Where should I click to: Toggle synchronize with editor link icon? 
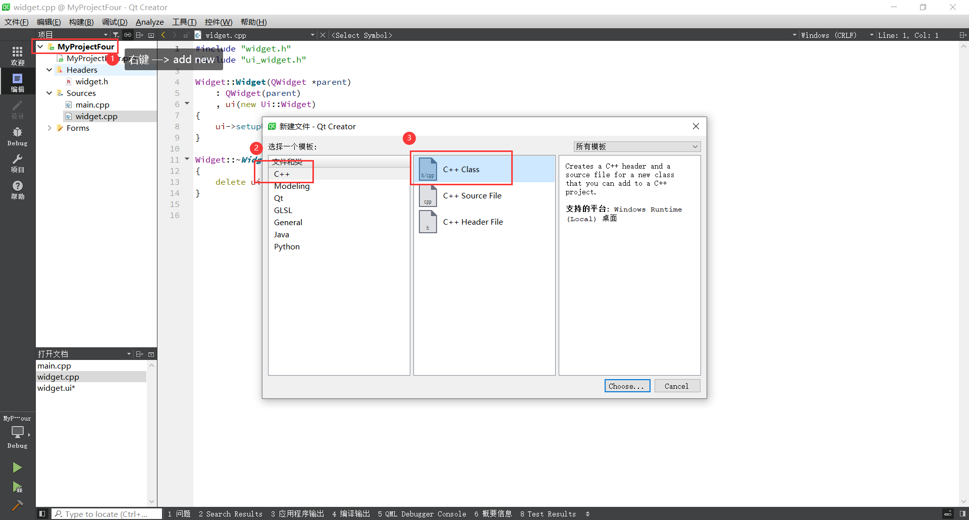click(x=128, y=35)
